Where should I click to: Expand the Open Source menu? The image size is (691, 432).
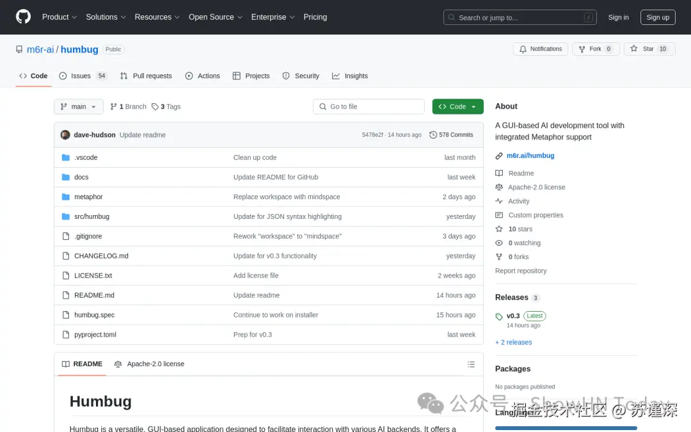(216, 17)
